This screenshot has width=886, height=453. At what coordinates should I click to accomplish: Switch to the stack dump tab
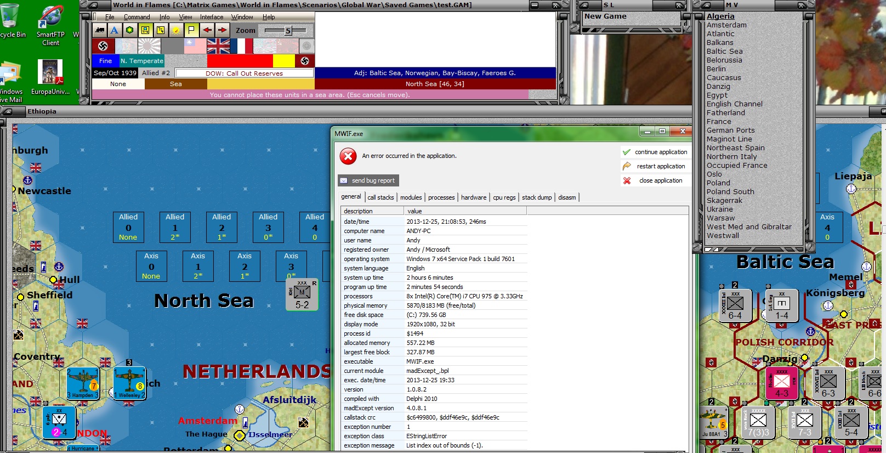tap(537, 197)
